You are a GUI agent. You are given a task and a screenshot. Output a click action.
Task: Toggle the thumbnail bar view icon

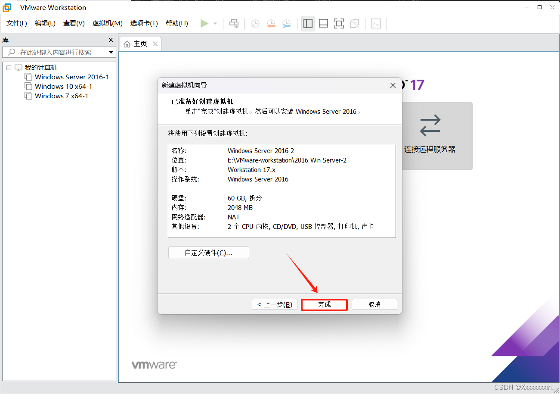click(323, 23)
